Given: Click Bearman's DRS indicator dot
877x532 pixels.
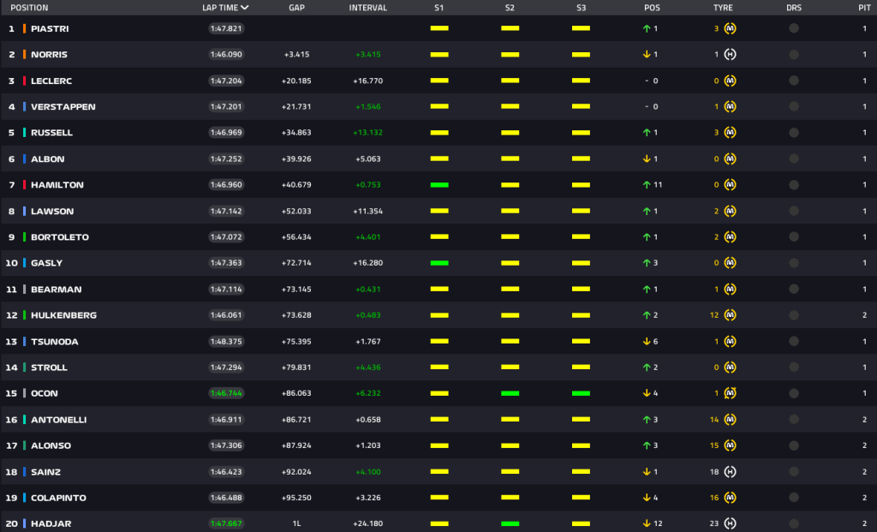Looking at the screenshot, I should point(794,290).
